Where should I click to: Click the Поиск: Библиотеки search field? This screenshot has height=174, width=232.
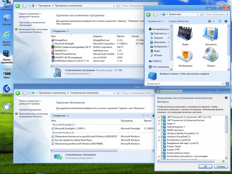[217, 14]
